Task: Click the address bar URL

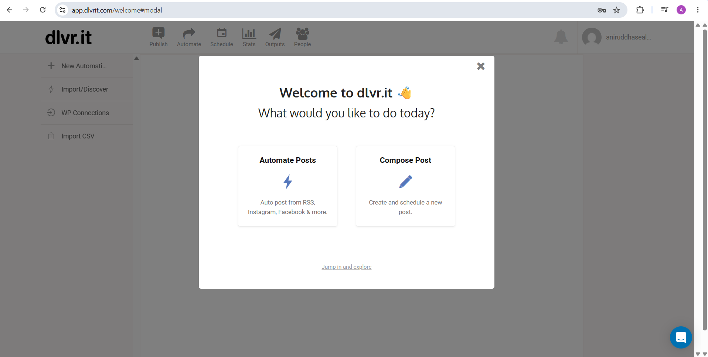Action: [x=117, y=10]
